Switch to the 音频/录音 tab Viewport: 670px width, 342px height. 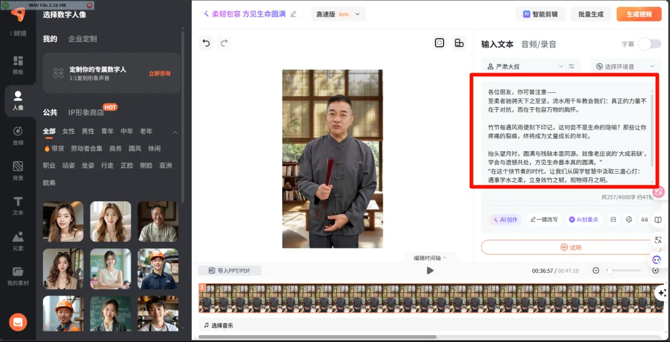[x=538, y=44]
